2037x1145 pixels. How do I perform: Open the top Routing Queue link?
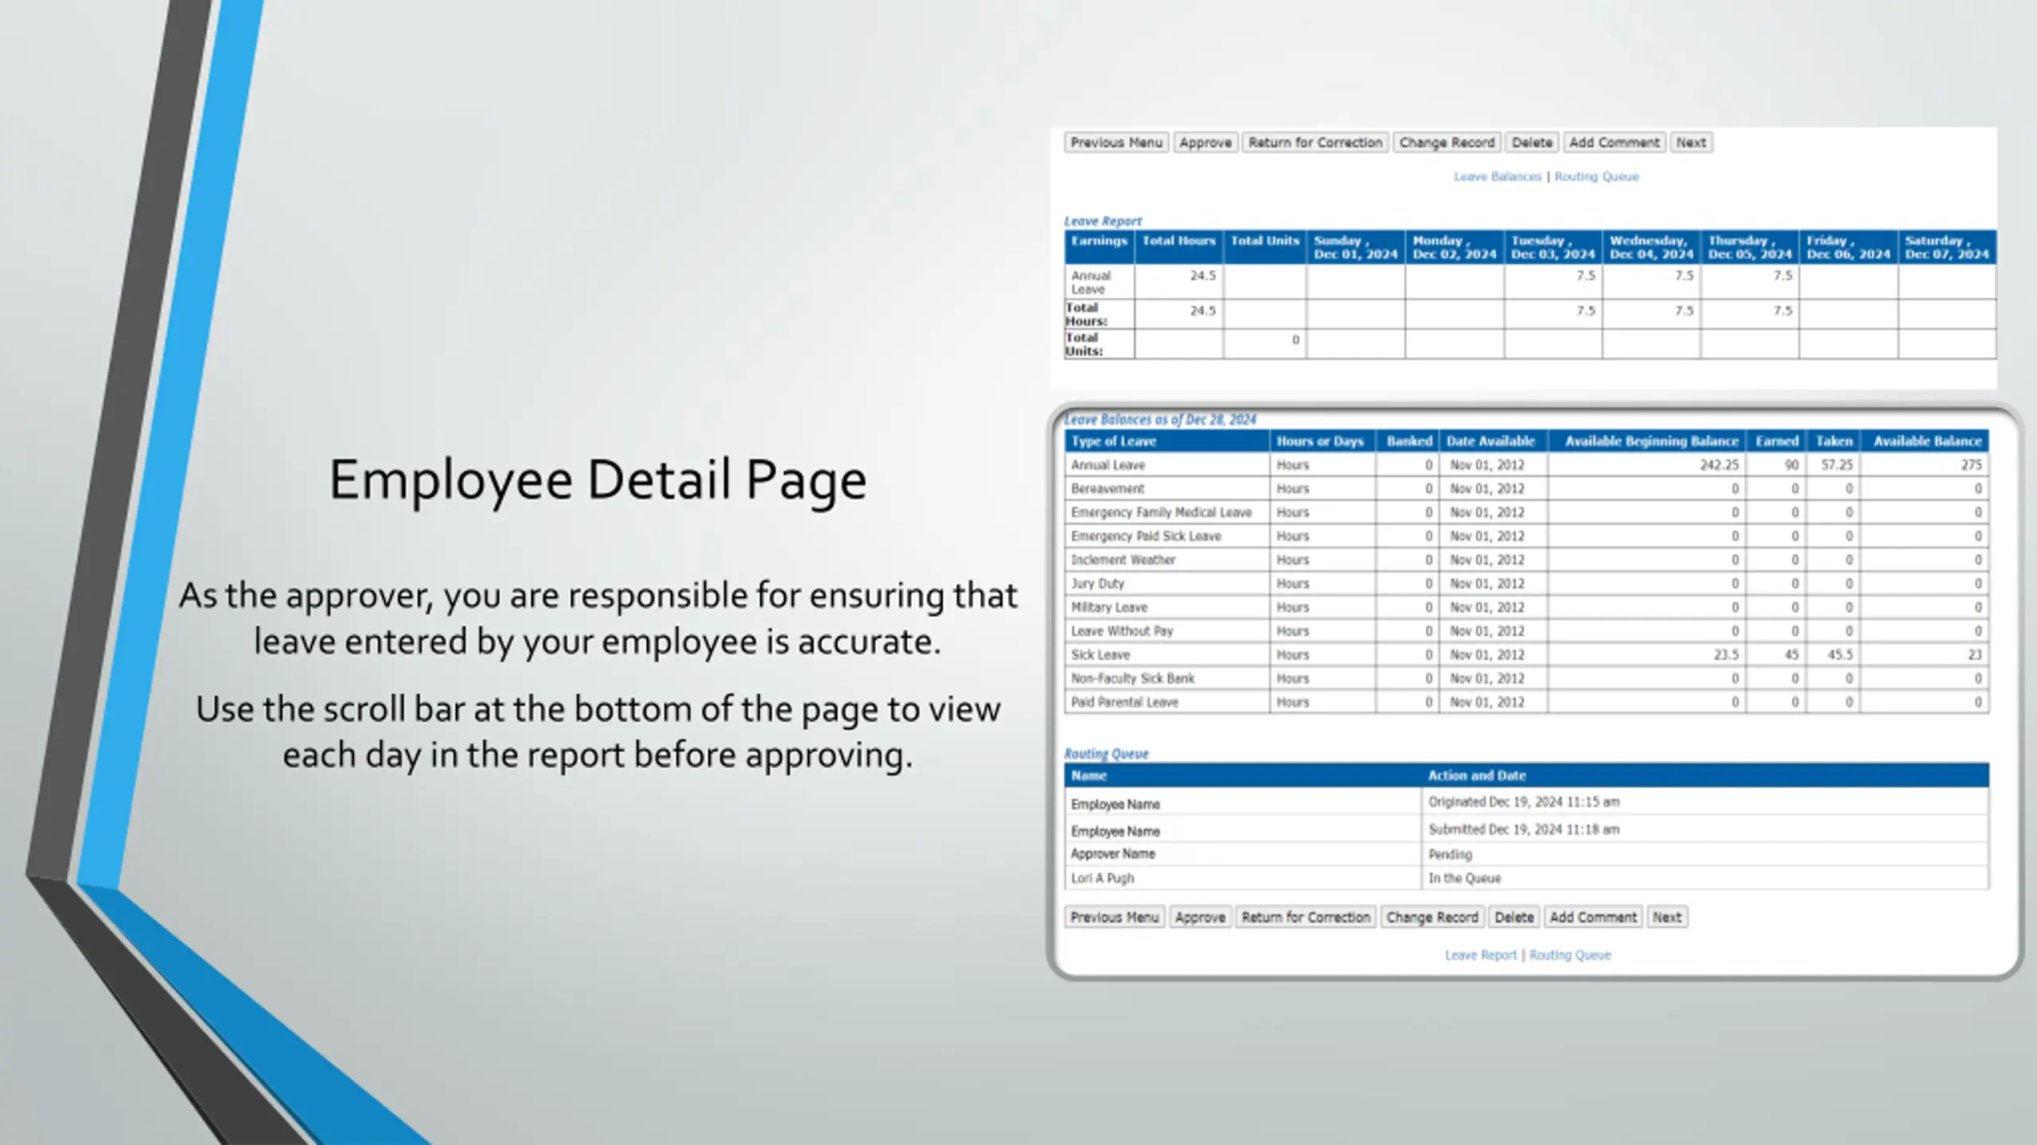point(1596,177)
